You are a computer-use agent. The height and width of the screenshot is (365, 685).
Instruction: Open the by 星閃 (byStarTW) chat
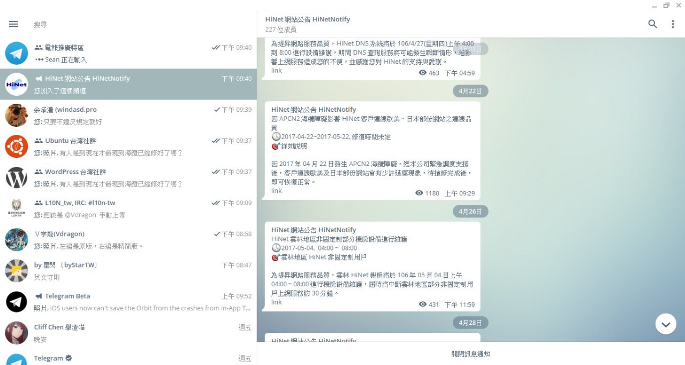128,270
